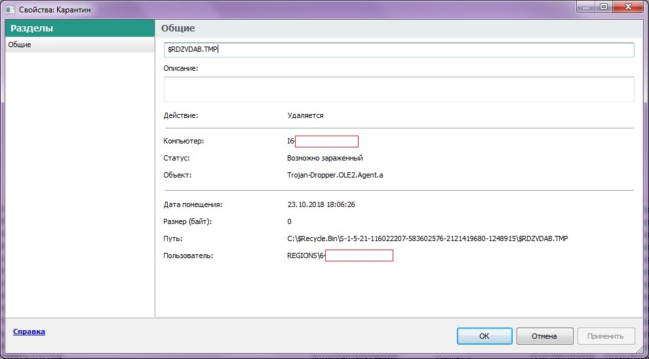
Task: Click the date 23.10.2018 18:06:26
Action: tap(321, 204)
